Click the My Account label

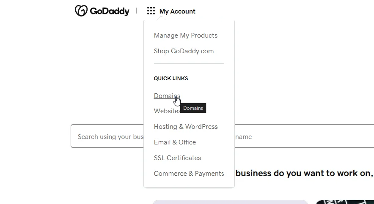[177, 11]
